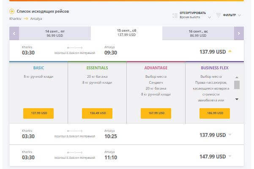Click Business Flex scrollbar down arrow
This screenshot has width=254, height=169.
[237, 99]
